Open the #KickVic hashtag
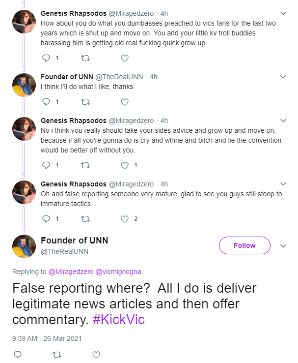The height and width of the screenshot is (363, 298). tap(119, 320)
